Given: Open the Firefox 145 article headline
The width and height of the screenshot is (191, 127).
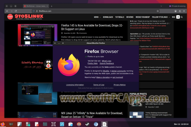Looking at the screenshot, I should click(x=92, y=27).
